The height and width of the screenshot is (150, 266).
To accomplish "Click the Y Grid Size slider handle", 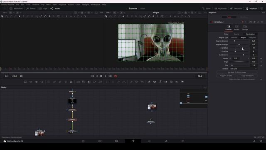I will [x=235, y=51].
